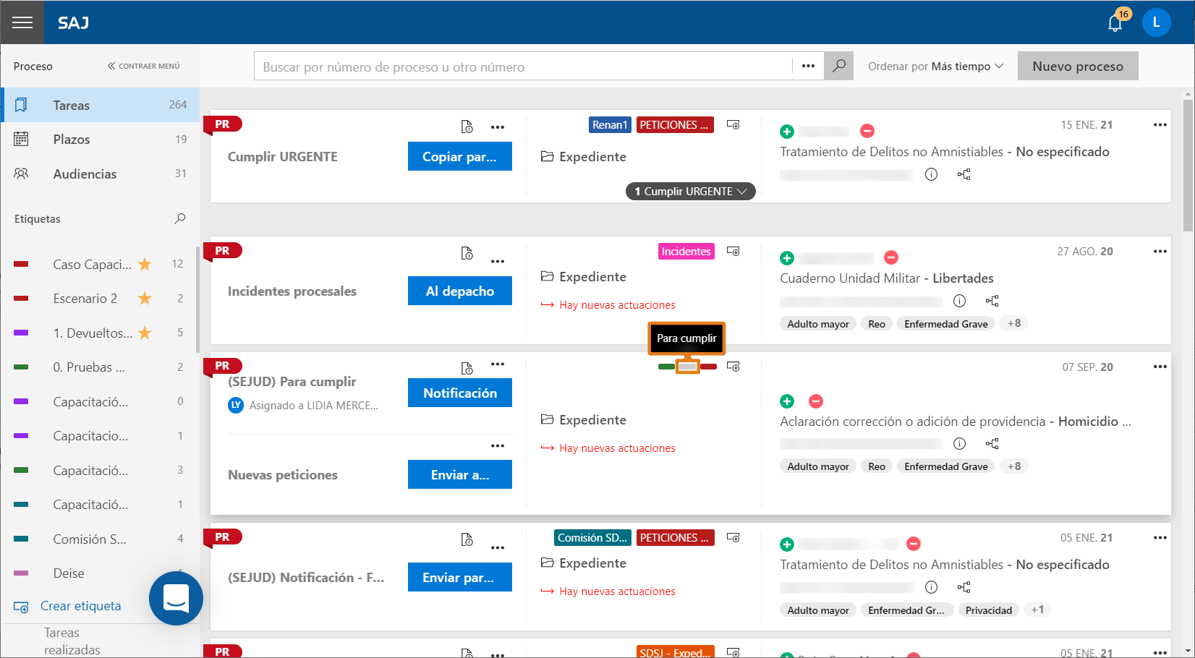Open user profile avatar L

(1156, 22)
